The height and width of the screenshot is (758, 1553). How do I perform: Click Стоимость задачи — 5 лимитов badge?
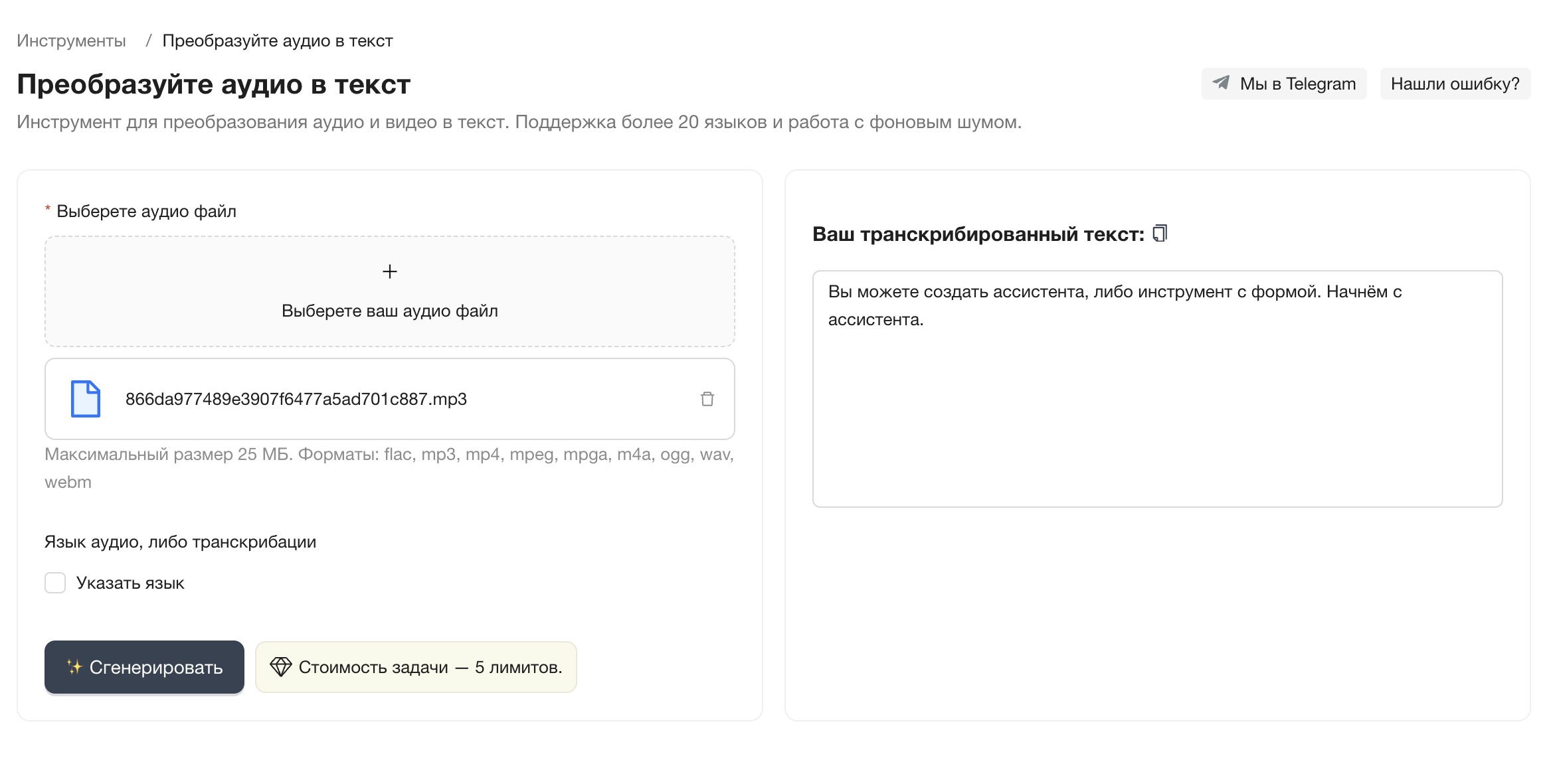pyautogui.click(x=430, y=667)
